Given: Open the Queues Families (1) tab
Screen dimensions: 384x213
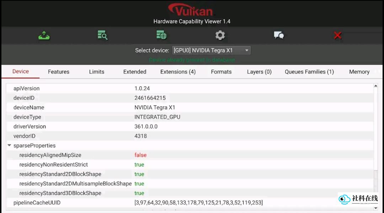Looking at the screenshot, I should click(309, 72).
